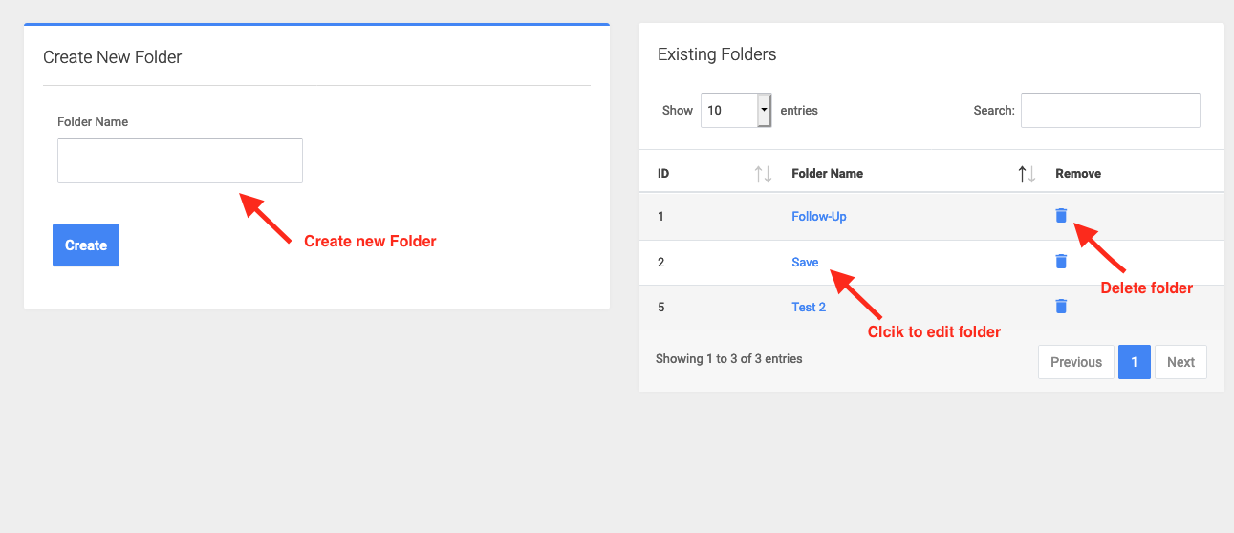1234x533 pixels.
Task: Go to the Previous page
Action: click(x=1076, y=362)
